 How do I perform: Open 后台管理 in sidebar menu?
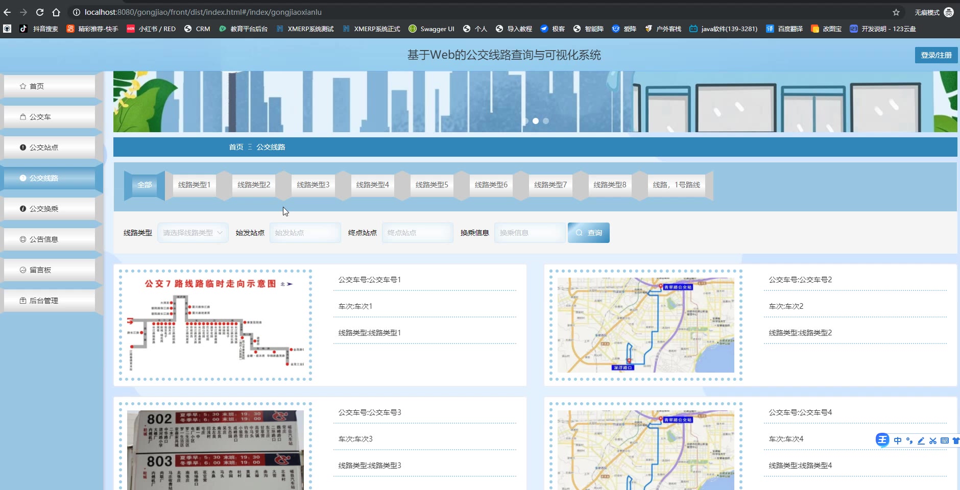50,301
